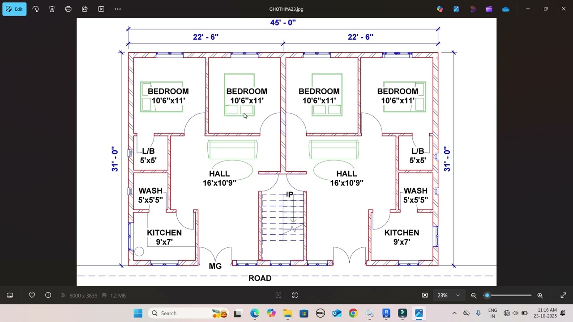Screen dimensions: 573x322
Task: Open the OneDrive cloud icon in the title bar
Action: point(505,9)
